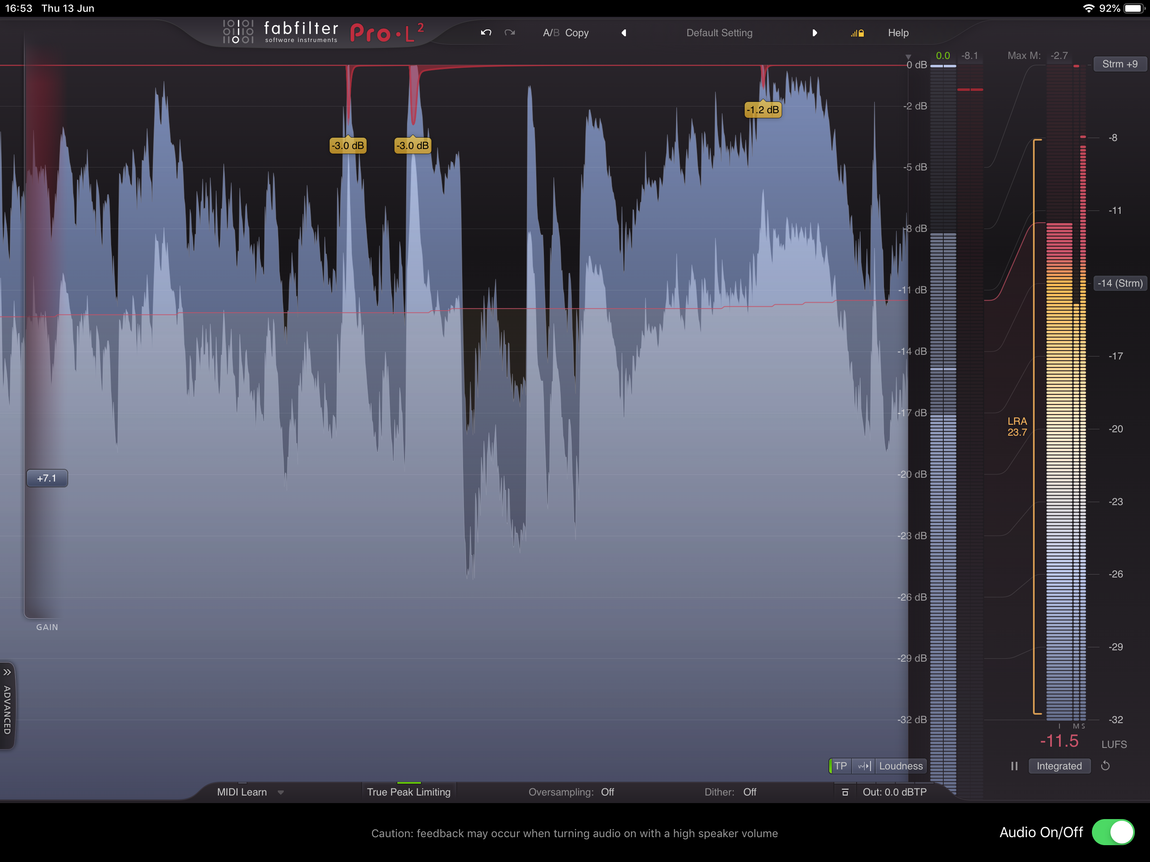This screenshot has width=1150, height=862.
Task: Open the Oversampling Off menu
Action: (x=607, y=792)
